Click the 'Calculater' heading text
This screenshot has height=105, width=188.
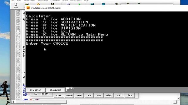coord(38,16)
